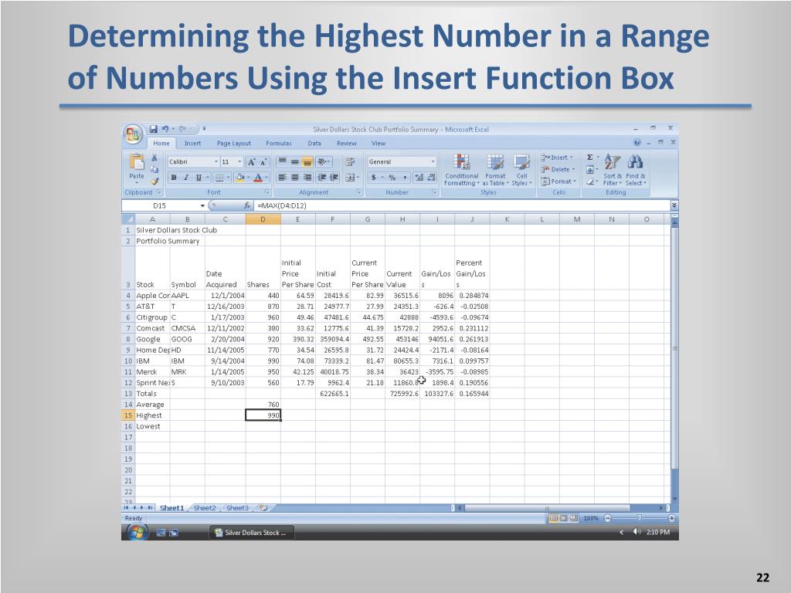The image size is (791, 593).
Task: Add a new worksheet tab
Action: pos(263,508)
